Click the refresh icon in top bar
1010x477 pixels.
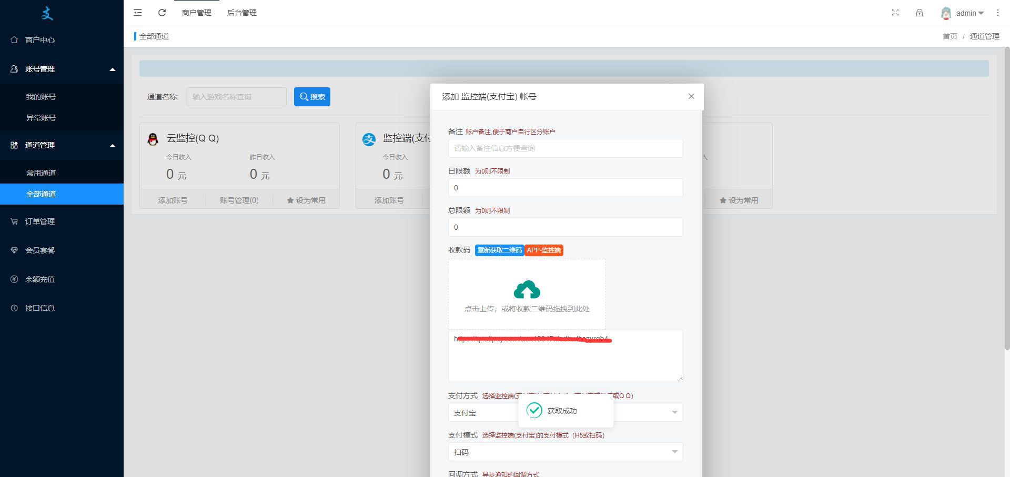click(162, 13)
